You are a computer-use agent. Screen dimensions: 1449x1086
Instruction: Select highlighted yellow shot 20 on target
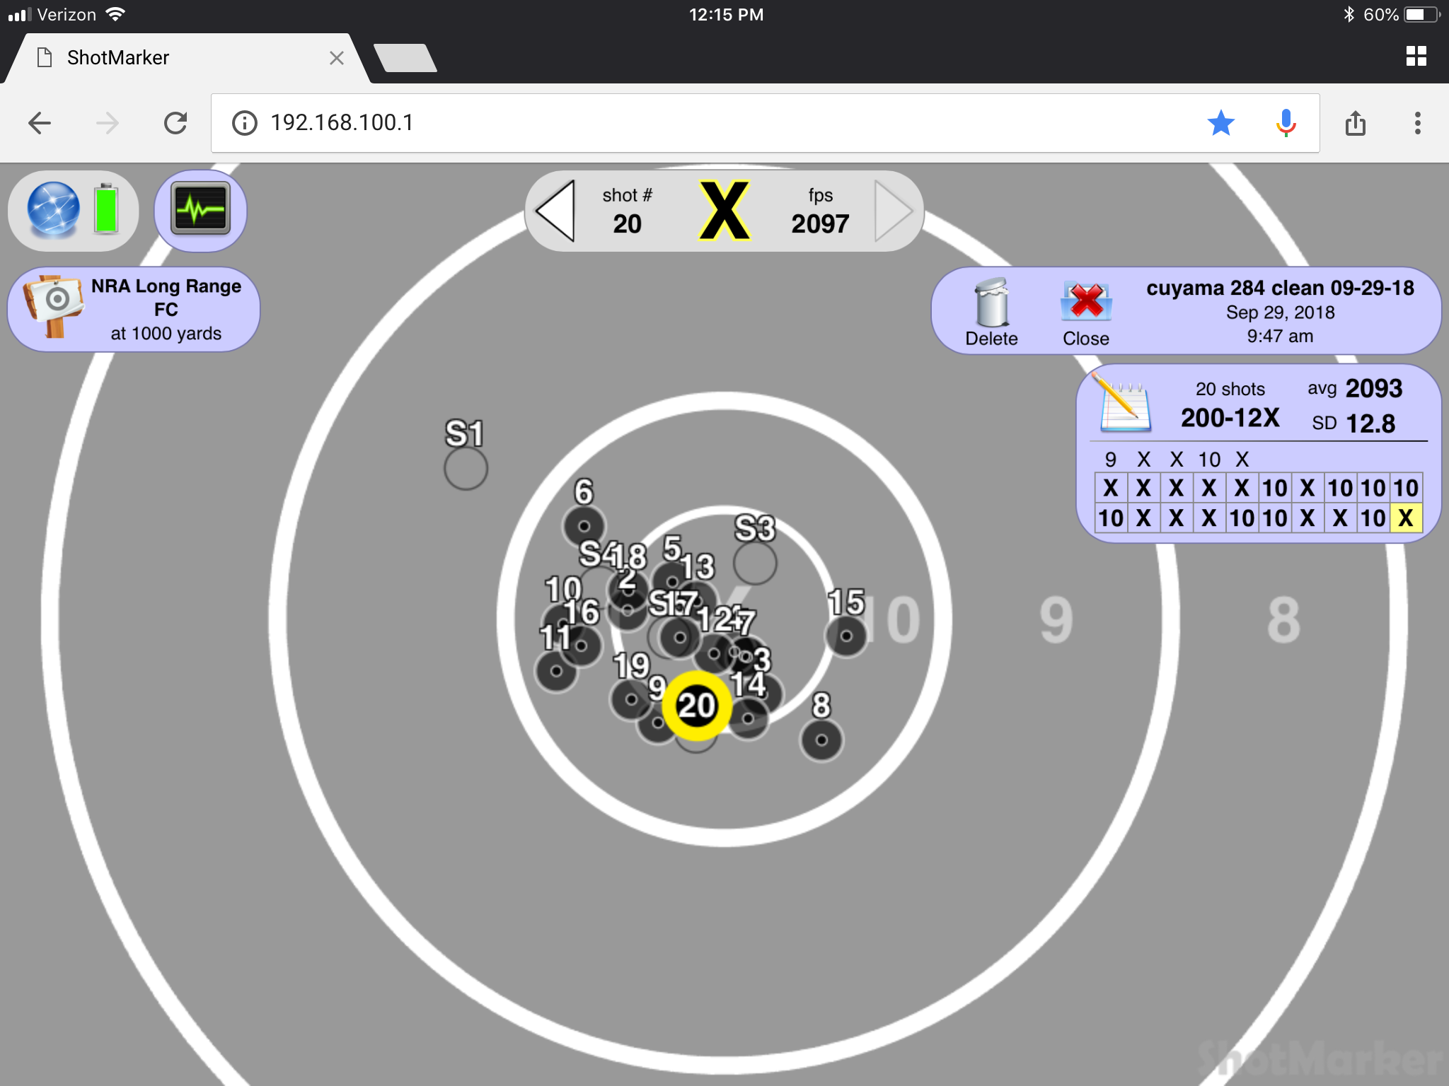[x=696, y=706]
